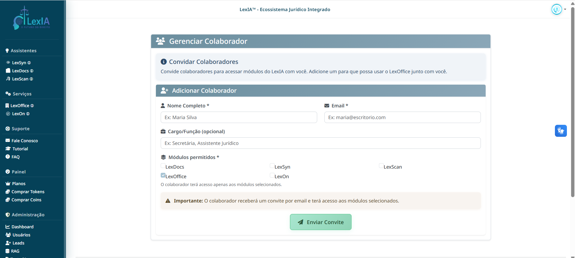
Task: Click the floating accessibility icon on the right
Action: [x=561, y=130]
